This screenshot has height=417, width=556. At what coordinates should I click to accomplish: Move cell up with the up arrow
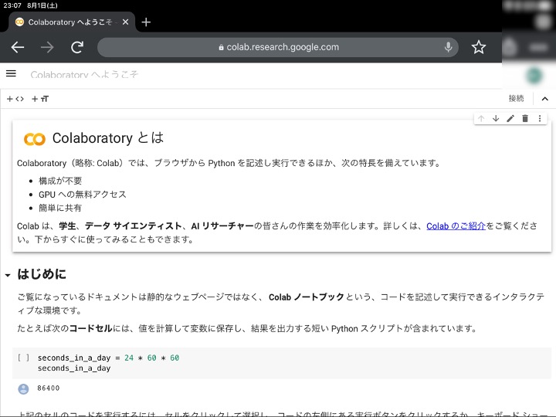(481, 118)
